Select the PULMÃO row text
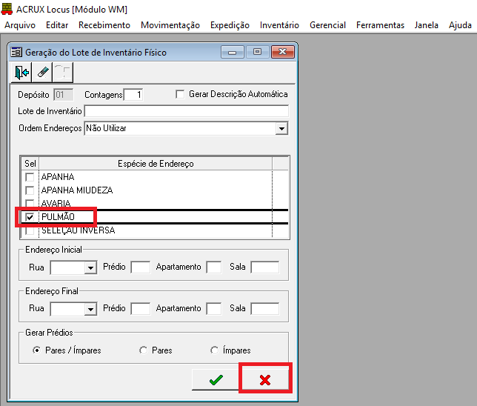The width and height of the screenshot is (477, 406). 58,216
